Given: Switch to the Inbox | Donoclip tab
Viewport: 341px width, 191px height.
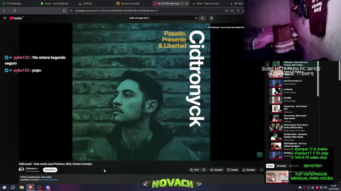Looking at the screenshot, I should (x=133, y=3).
